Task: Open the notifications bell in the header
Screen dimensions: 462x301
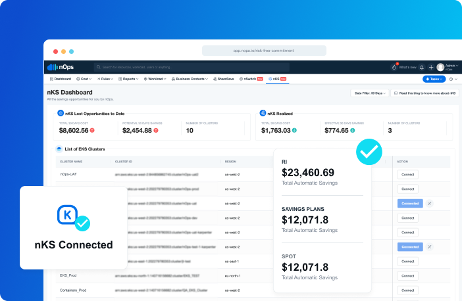Action: tap(422, 68)
